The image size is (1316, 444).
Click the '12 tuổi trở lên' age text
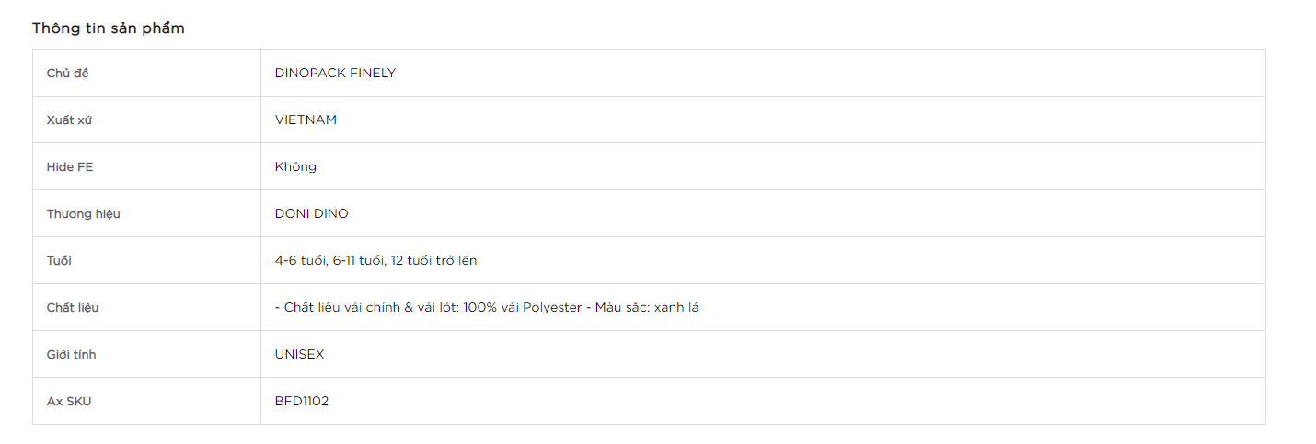coord(433,260)
